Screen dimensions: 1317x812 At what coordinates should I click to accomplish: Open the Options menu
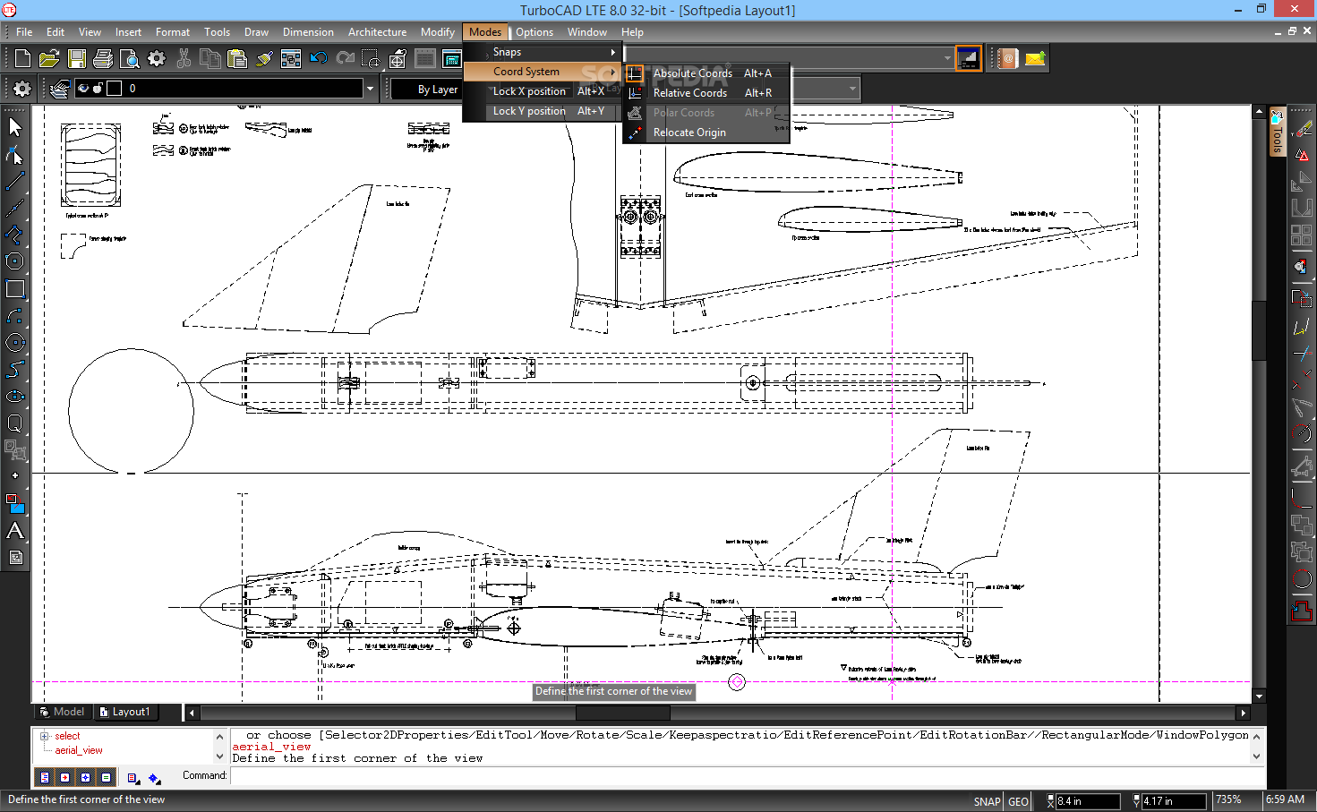tap(534, 32)
